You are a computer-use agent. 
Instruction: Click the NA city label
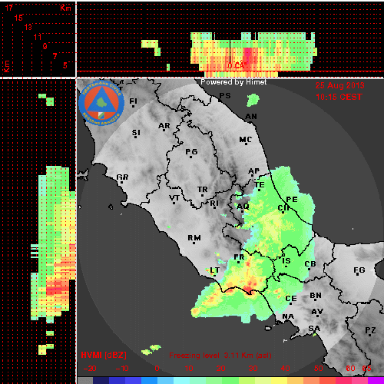point(288,316)
